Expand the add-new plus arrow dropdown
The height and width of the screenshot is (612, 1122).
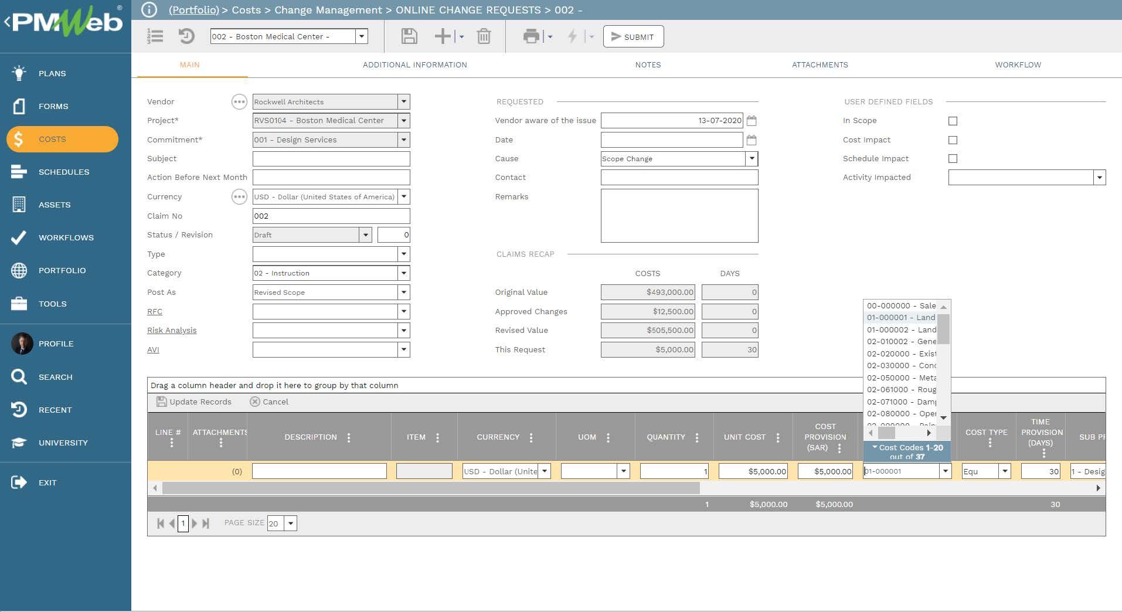461,37
